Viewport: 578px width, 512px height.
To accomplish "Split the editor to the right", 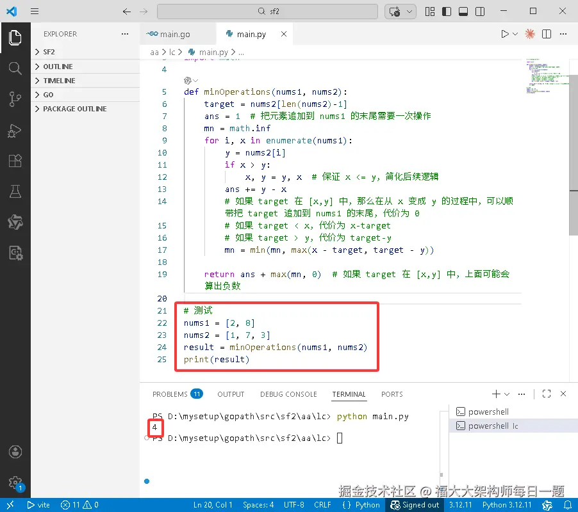I will click(x=547, y=34).
